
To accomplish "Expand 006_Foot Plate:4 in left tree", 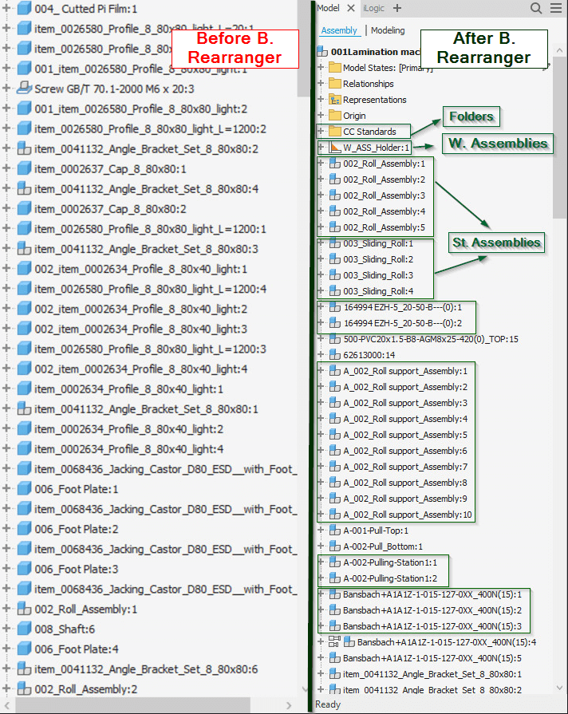I will (x=6, y=649).
